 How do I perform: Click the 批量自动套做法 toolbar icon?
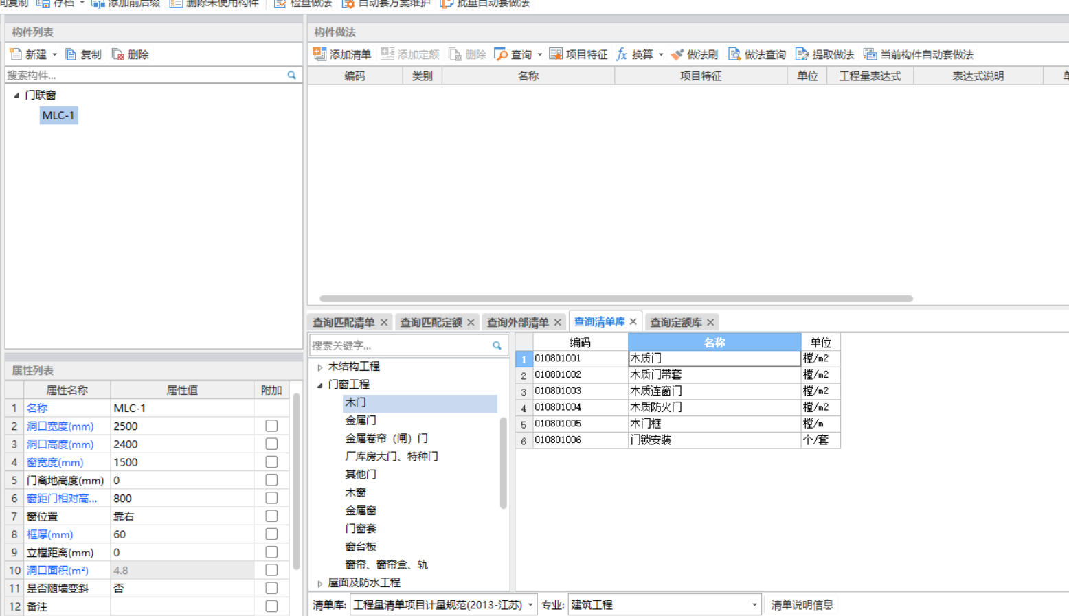[x=447, y=3]
